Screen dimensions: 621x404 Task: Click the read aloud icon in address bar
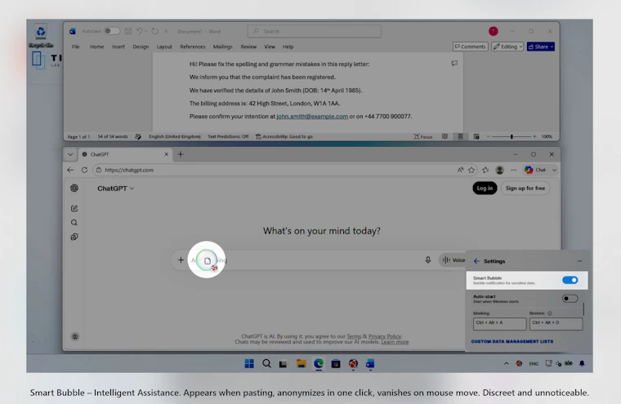(460, 170)
